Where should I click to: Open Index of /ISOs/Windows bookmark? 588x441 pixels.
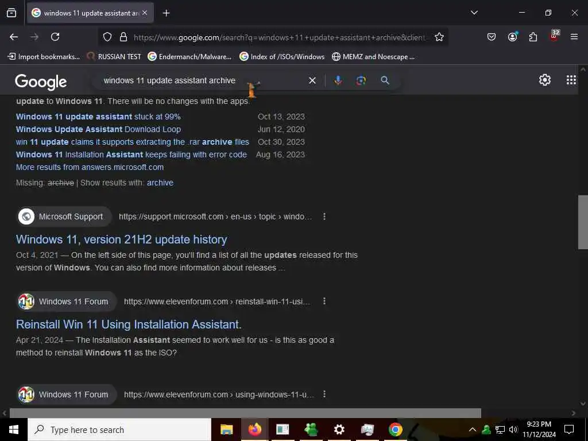pyautogui.click(x=282, y=57)
